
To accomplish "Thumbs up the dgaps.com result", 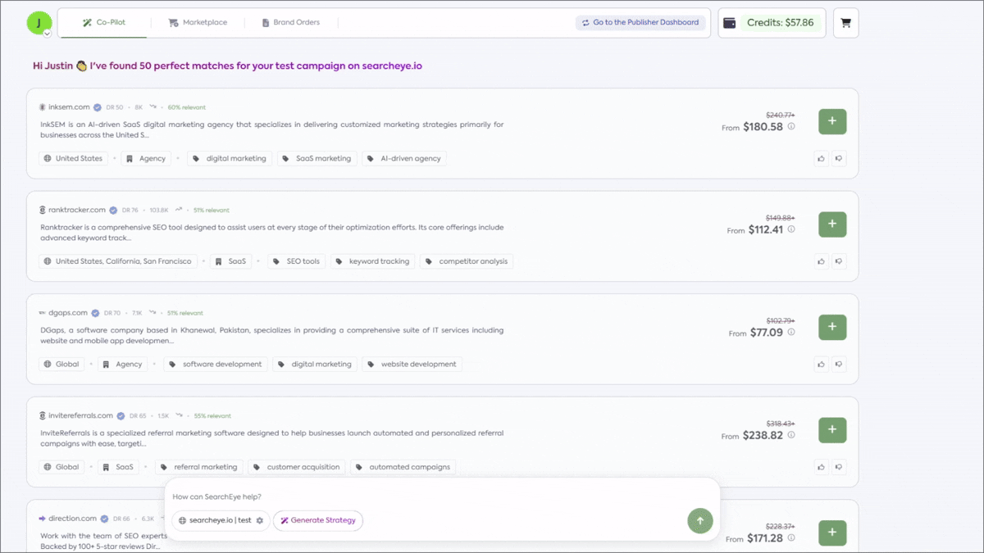I will (x=822, y=365).
